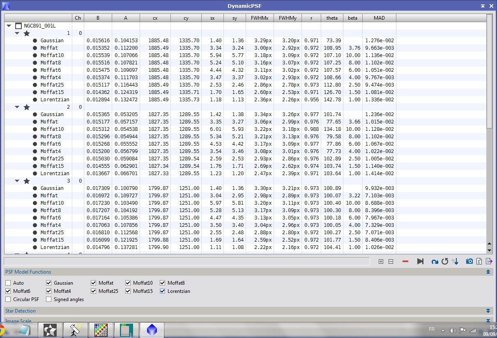
Task: Show hidden system tray icons
Action: tap(443, 330)
